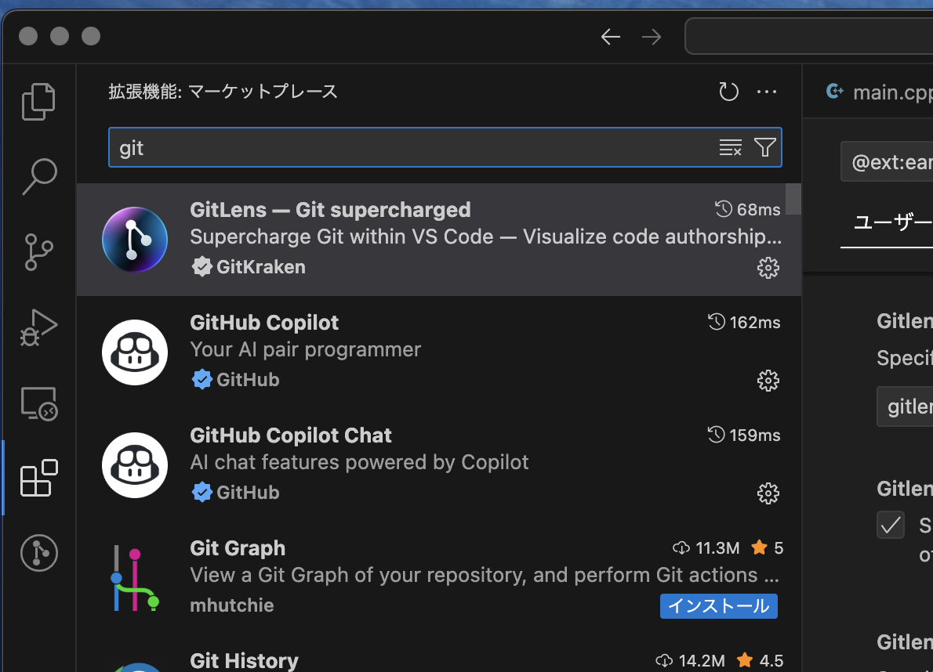This screenshot has height=672, width=933.
Task: Open the extensions view more actions menu
Action: tap(767, 92)
